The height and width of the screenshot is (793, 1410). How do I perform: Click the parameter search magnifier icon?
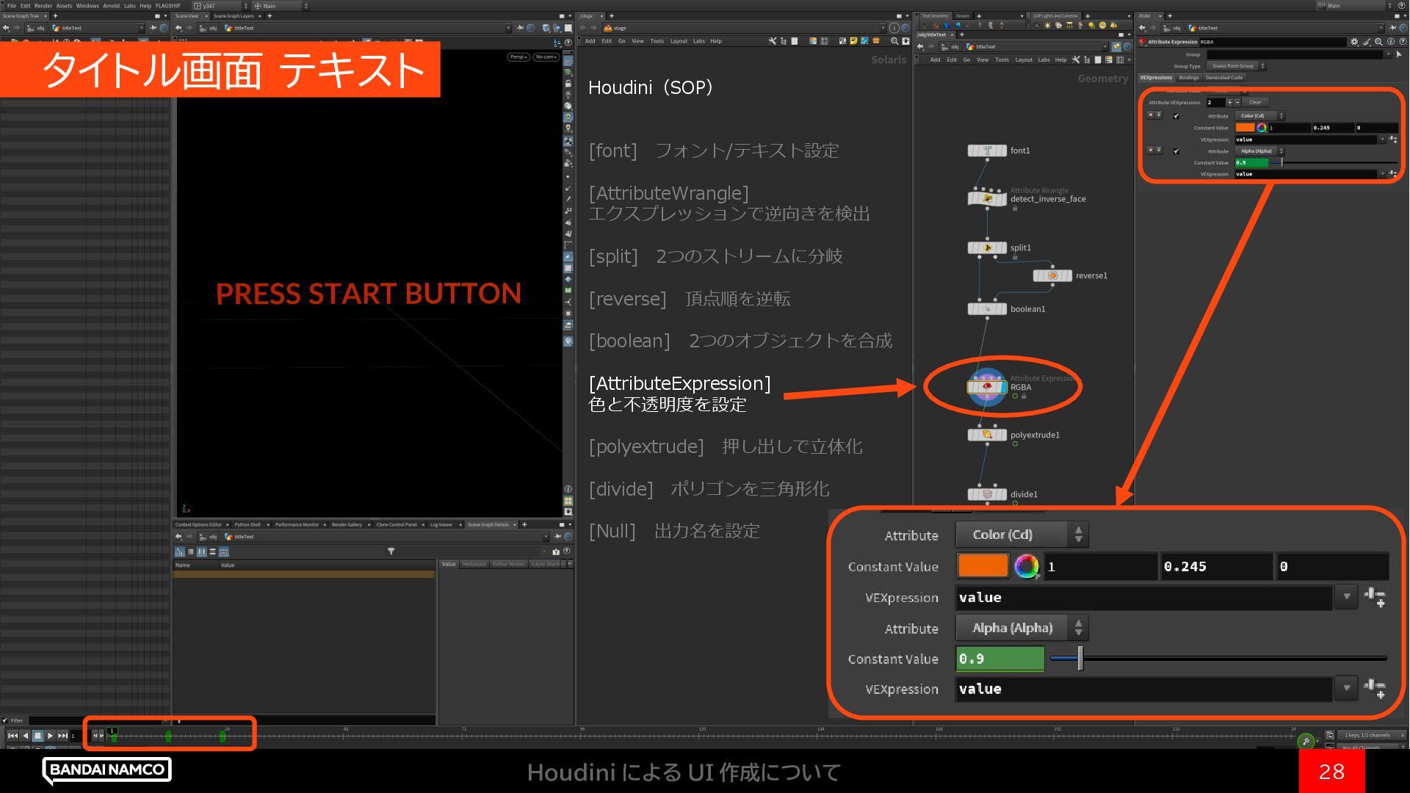[x=1378, y=42]
